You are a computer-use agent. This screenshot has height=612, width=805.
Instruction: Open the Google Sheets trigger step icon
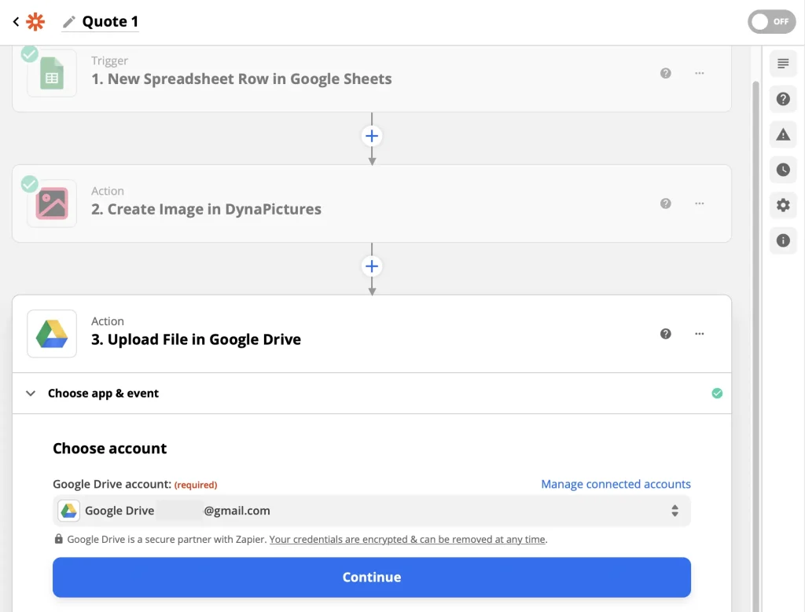[52, 73]
